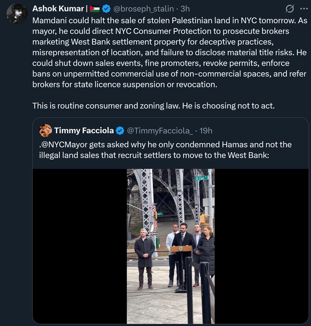This screenshot has width=311, height=326.
Task: Click Timmy Facciola's verified badge
Action: point(121,131)
